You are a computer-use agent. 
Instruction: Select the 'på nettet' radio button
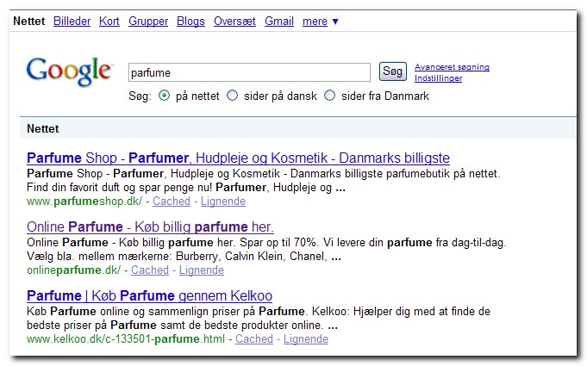[x=164, y=96]
